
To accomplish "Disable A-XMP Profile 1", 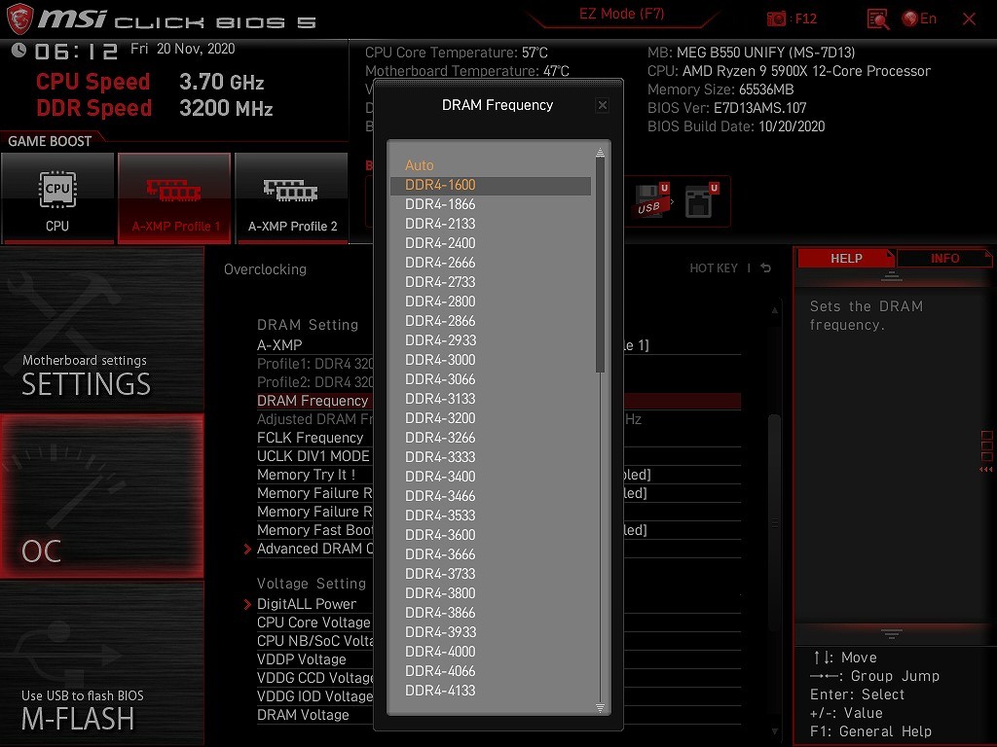I will 174,197.
